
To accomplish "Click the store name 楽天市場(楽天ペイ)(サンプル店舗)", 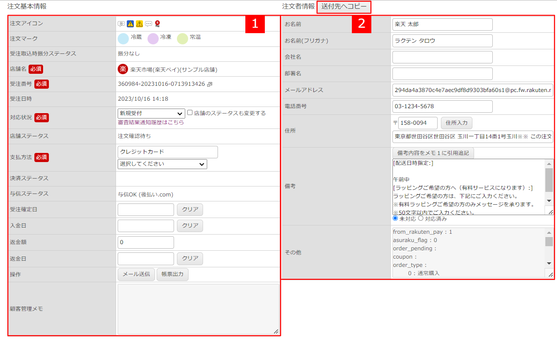I will coord(174,70).
